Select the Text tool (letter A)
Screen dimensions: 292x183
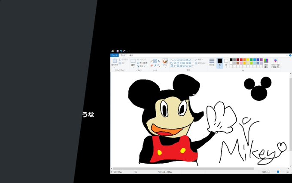158,61
